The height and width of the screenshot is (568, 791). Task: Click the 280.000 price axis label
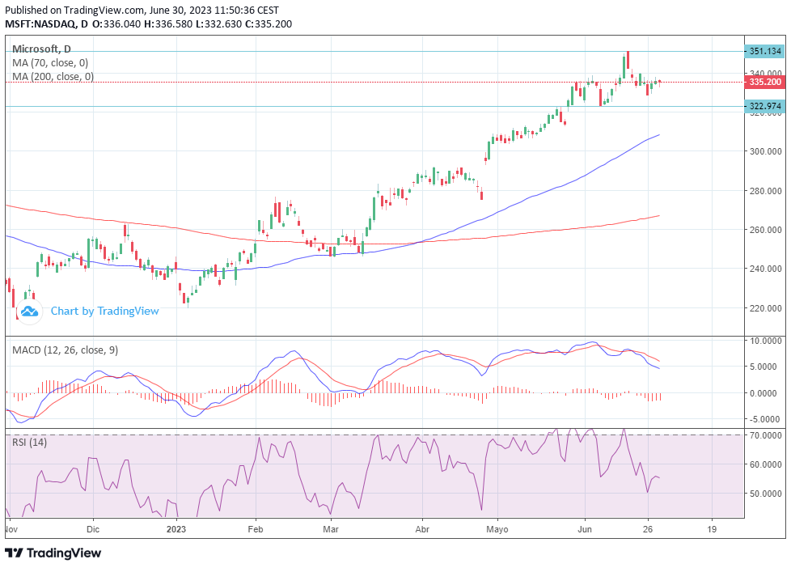tap(765, 191)
